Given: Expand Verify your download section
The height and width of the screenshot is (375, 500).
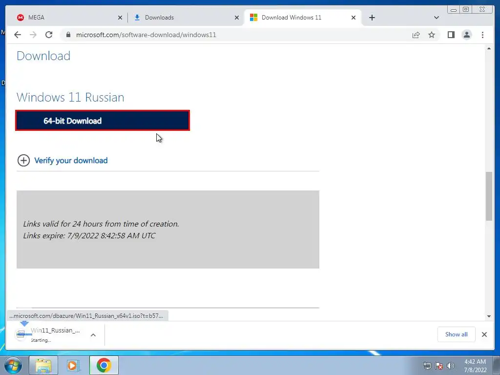Looking at the screenshot, I should tap(23, 160).
